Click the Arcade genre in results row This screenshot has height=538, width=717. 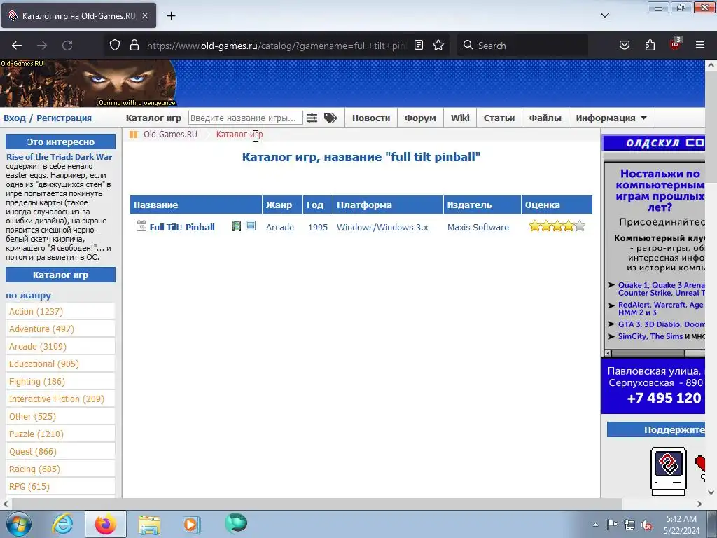(x=280, y=228)
